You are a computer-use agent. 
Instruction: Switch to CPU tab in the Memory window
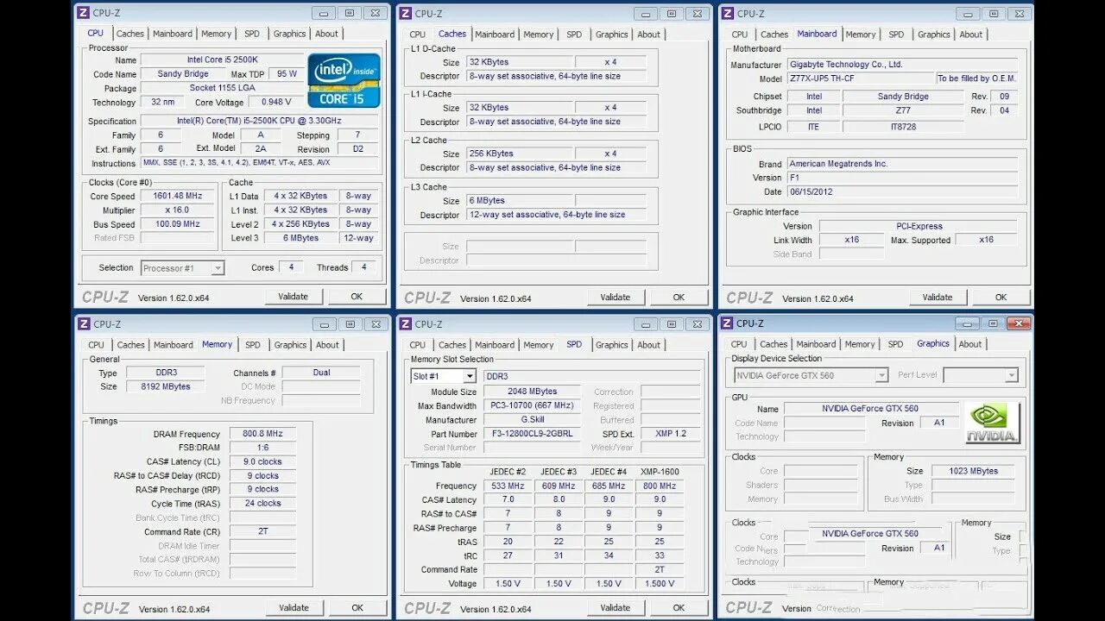[96, 345]
